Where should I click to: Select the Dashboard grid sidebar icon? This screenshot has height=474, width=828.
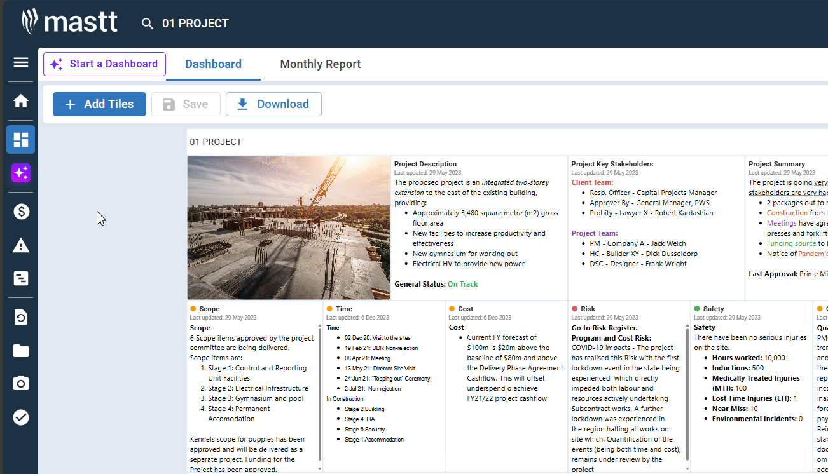point(21,140)
